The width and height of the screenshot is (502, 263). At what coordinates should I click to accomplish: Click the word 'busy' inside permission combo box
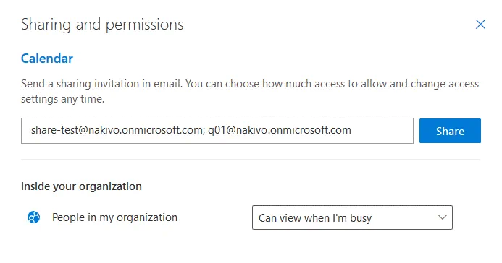(x=361, y=218)
